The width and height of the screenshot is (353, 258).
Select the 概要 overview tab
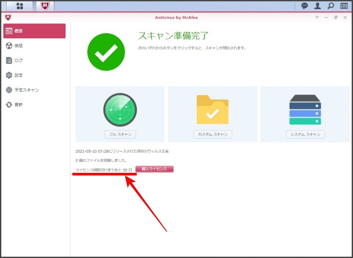[34, 31]
